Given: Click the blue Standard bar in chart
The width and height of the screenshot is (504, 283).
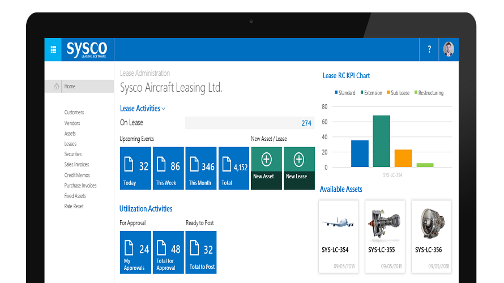Looking at the screenshot, I should coord(360,153).
